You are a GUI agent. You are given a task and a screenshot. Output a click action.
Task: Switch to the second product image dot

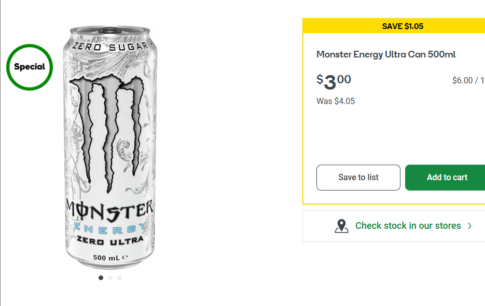tap(110, 278)
